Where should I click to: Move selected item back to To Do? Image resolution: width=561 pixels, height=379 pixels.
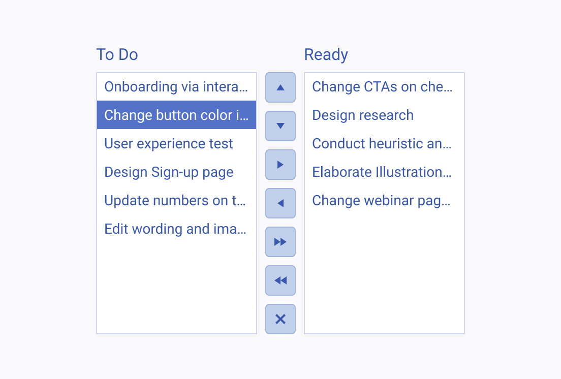(280, 203)
